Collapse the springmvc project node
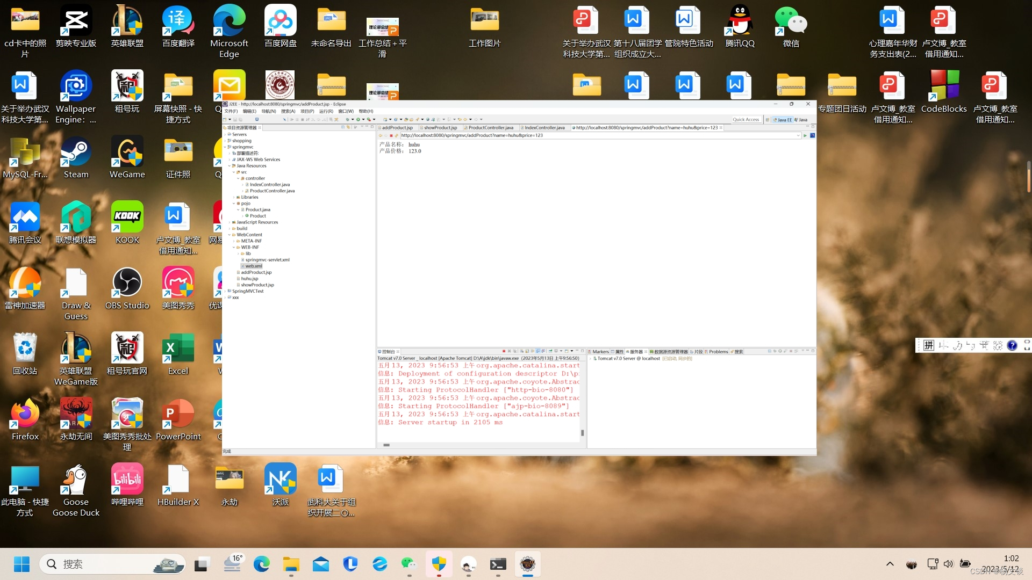 [x=225, y=147]
